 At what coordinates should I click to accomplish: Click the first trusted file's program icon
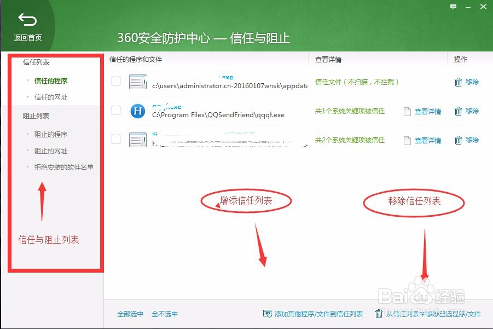(x=137, y=81)
